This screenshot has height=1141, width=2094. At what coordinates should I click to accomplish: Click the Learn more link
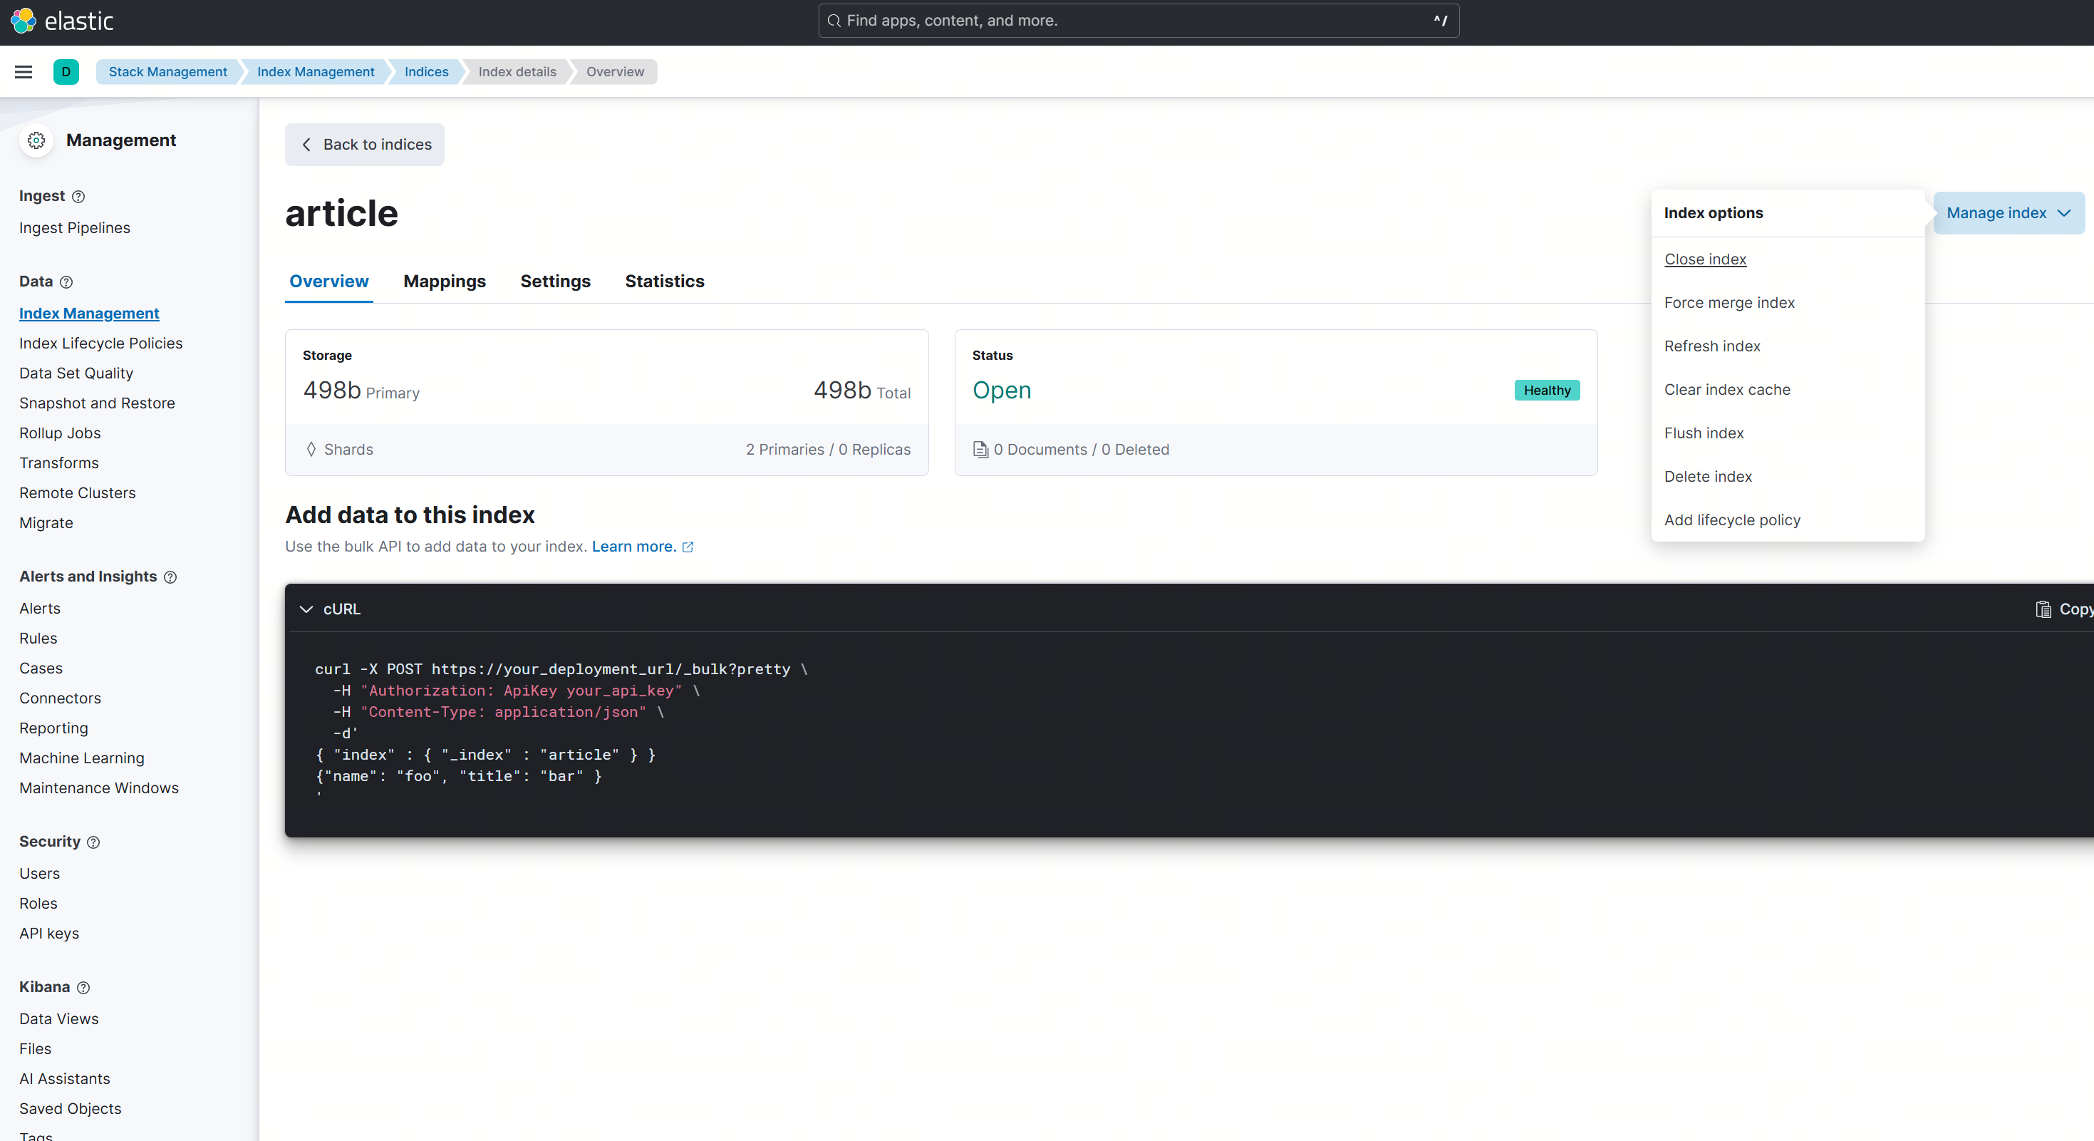pos(634,547)
